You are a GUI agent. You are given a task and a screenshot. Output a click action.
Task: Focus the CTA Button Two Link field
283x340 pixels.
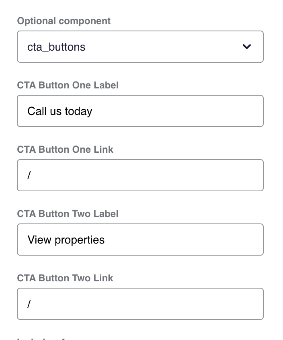(140, 304)
